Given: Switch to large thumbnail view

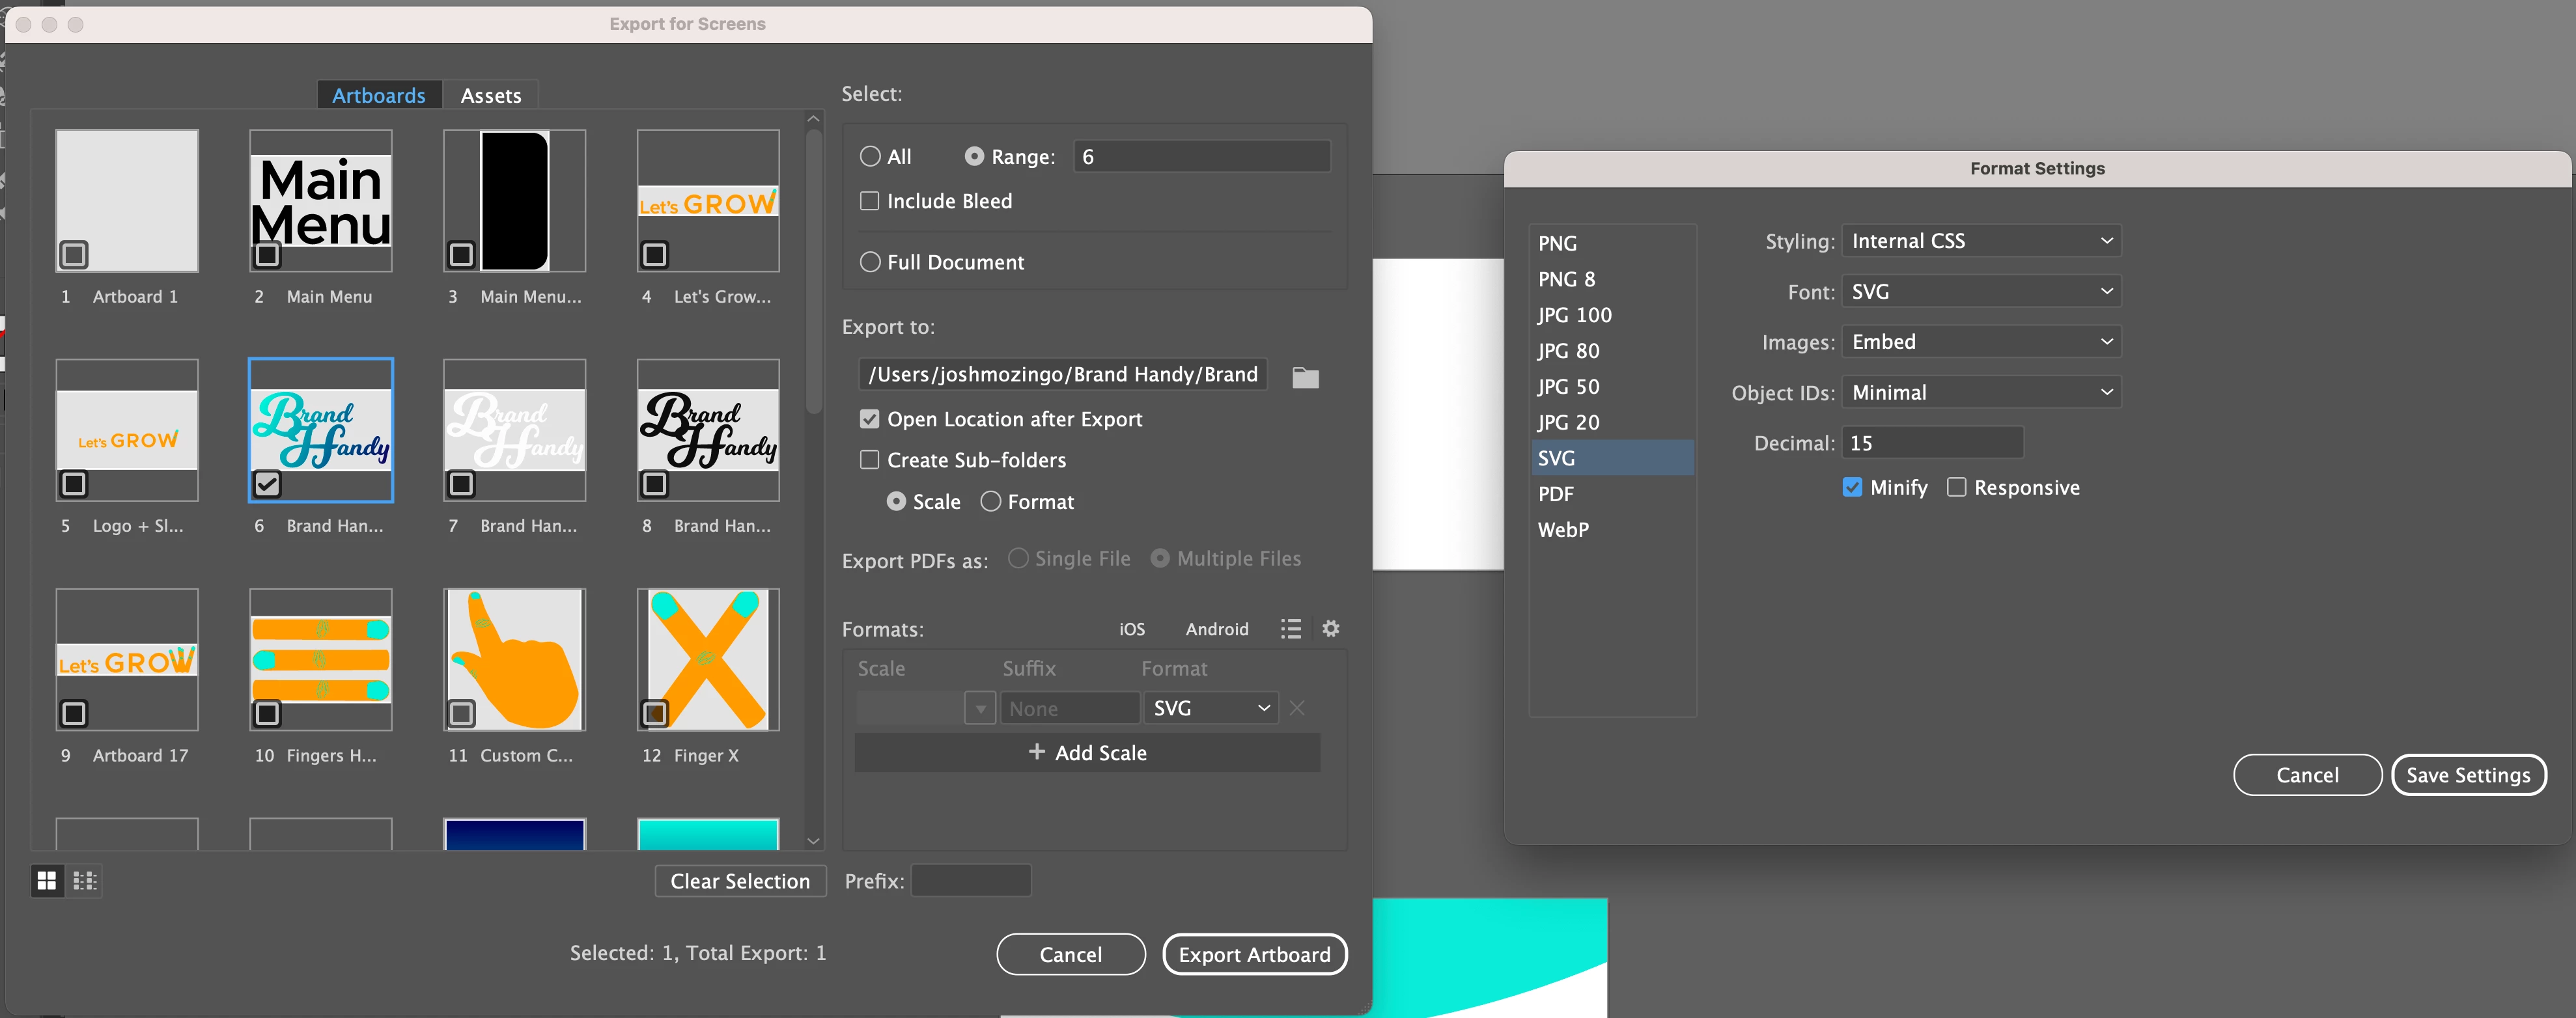Looking at the screenshot, I should (47, 880).
